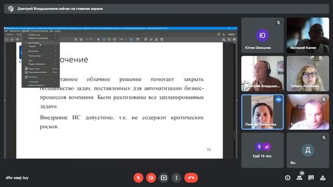Click the page number 11 on the slide
333x187 pixels.
pos(209,150)
